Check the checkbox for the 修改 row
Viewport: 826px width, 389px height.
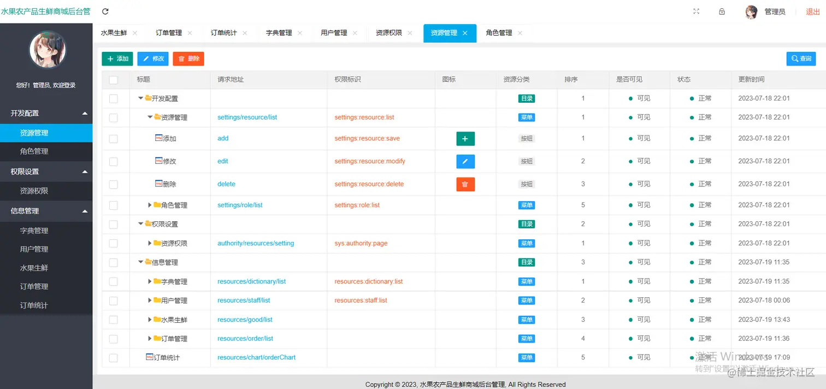click(x=114, y=162)
